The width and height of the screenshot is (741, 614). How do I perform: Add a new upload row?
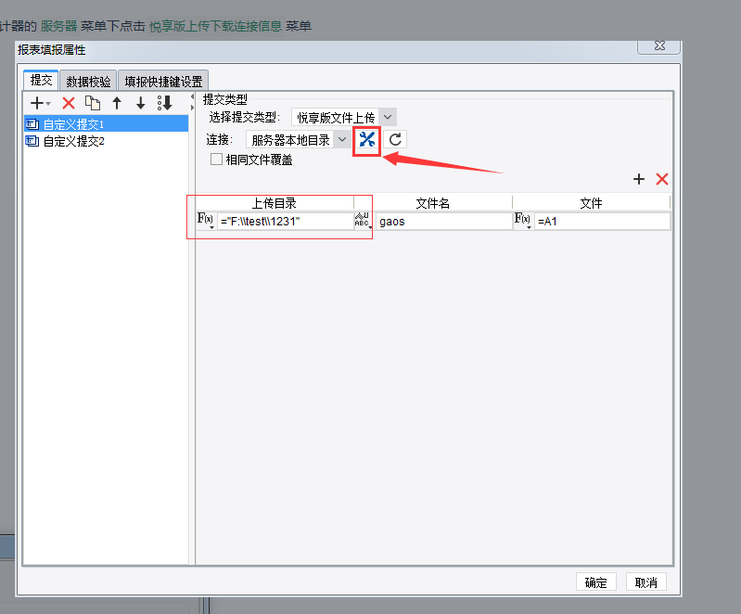tap(638, 179)
